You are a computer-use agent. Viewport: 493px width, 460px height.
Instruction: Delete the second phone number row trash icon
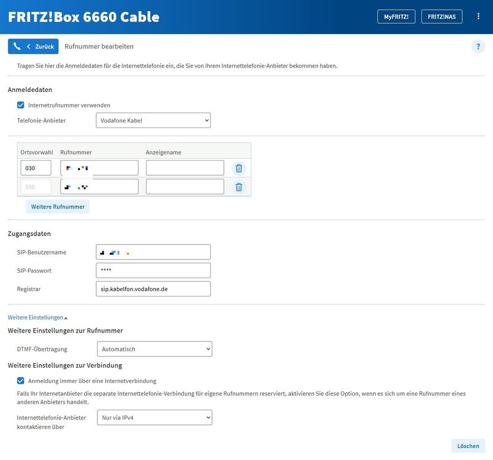click(x=239, y=187)
